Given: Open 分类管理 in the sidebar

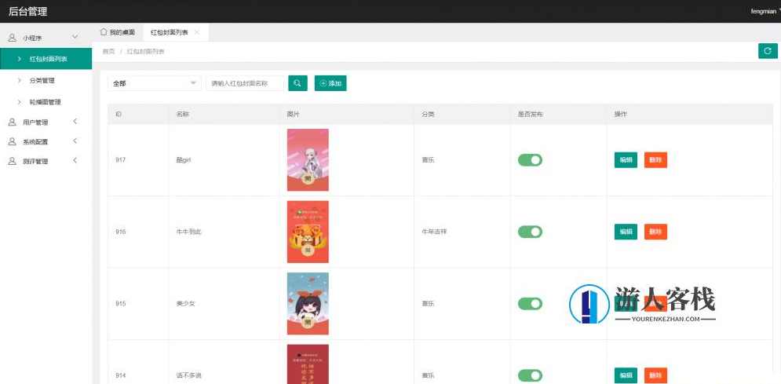Looking at the screenshot, I should 42,80.
